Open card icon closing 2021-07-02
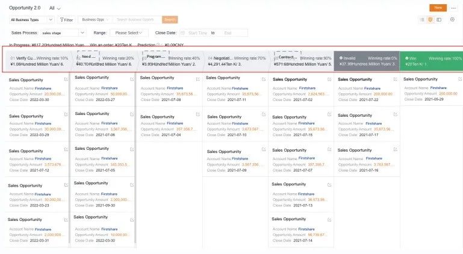463x254 pixels. tap(329, 79)
